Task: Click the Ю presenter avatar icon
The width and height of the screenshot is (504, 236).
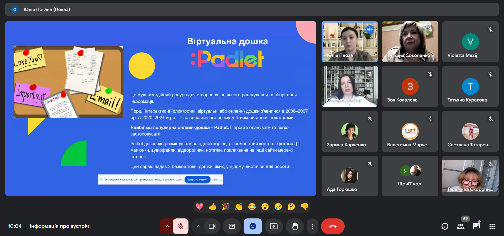Action: point(14,9)
